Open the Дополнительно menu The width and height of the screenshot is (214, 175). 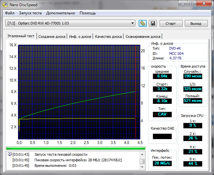[61, 13]
